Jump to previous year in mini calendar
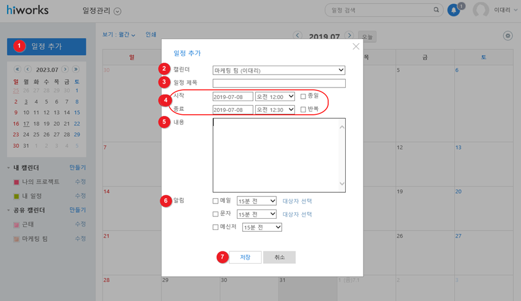This screenshot has width=521, height=301. pos(17,69)
